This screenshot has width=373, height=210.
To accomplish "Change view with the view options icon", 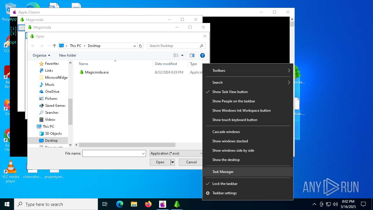I will [176, 55].
